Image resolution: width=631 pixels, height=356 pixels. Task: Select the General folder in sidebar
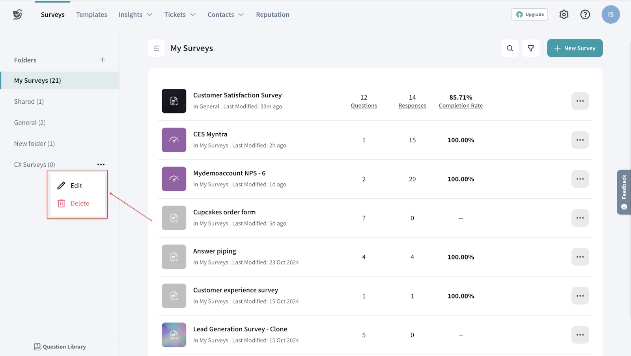[x=30, y=123]
